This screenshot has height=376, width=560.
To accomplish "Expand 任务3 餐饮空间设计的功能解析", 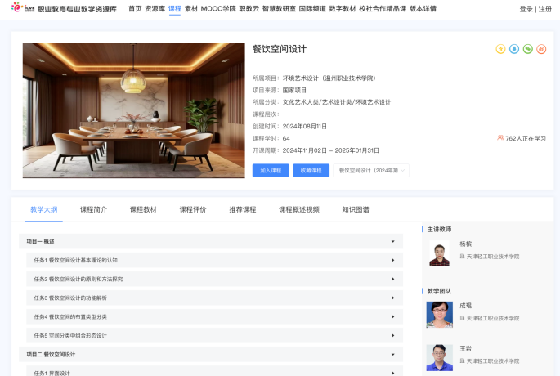I will click(392, 298).
